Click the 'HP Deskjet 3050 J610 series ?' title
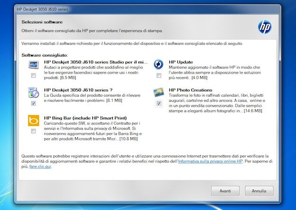Screen dimensions: 296x210 pyautogui.click(x=78, y=90)
